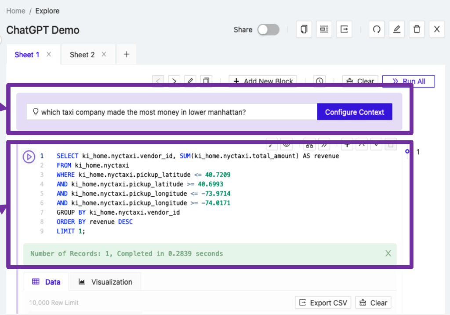Screen dimensions: 450x315
Task: Export the results as CSV
Action: pos(323,302)
